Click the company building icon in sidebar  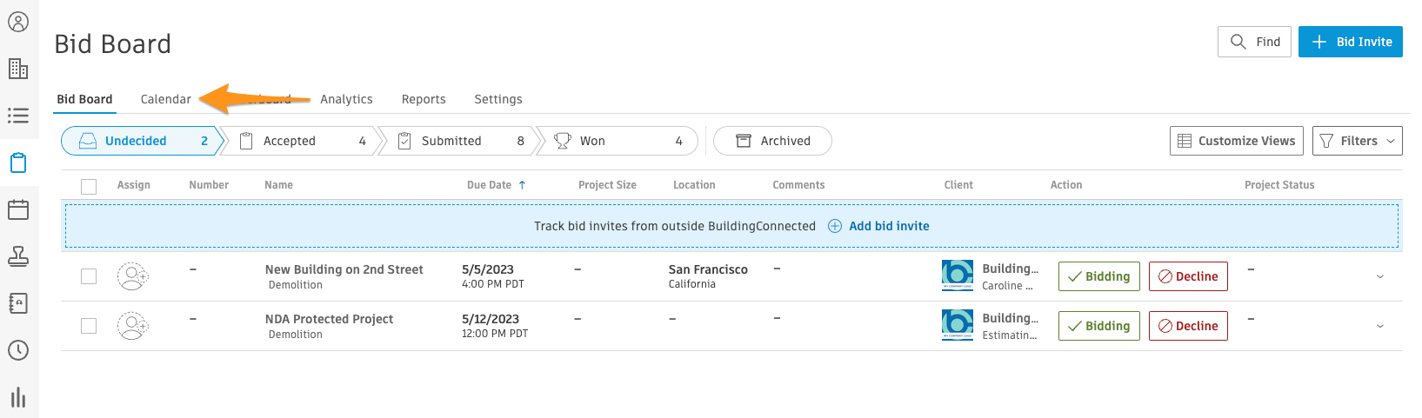18,69
